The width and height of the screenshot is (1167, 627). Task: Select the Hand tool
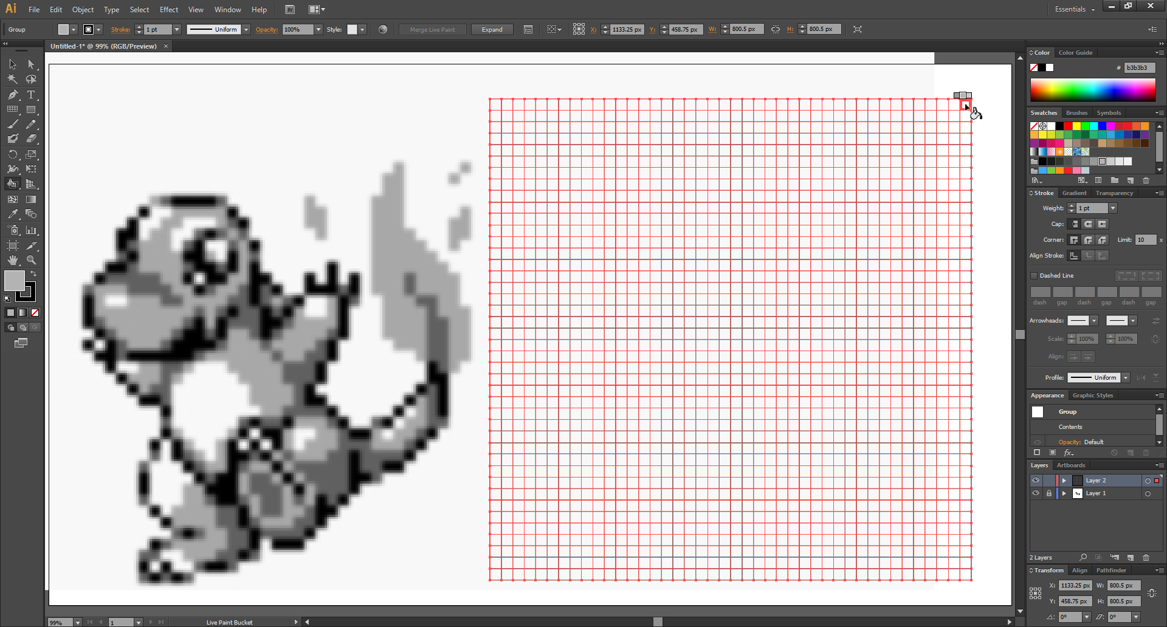tap(13, 260)
